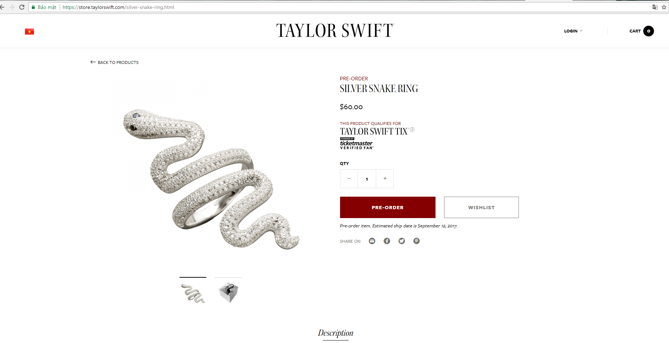Open the cart item count badge

coord(648,31)
